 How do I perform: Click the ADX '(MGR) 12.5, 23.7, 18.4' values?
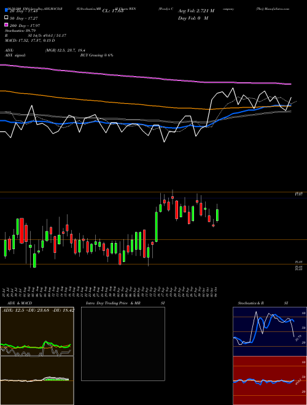[x=65, y=50]
